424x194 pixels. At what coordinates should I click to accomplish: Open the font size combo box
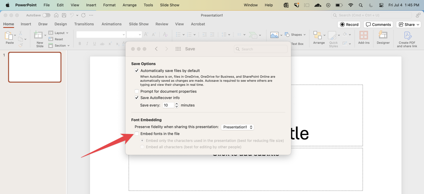[134, 34]
